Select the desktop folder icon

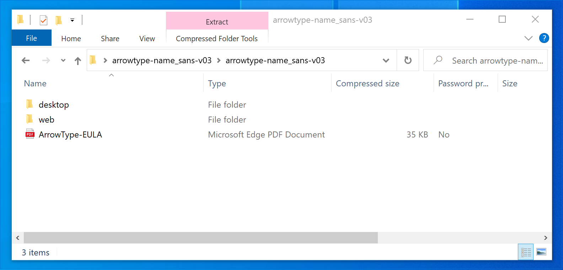30,104
